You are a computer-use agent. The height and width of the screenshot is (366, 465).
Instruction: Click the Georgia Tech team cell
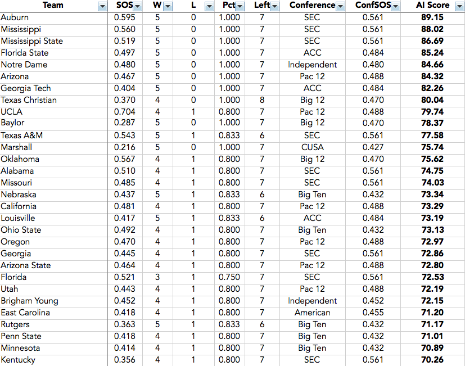coord(53,88)
